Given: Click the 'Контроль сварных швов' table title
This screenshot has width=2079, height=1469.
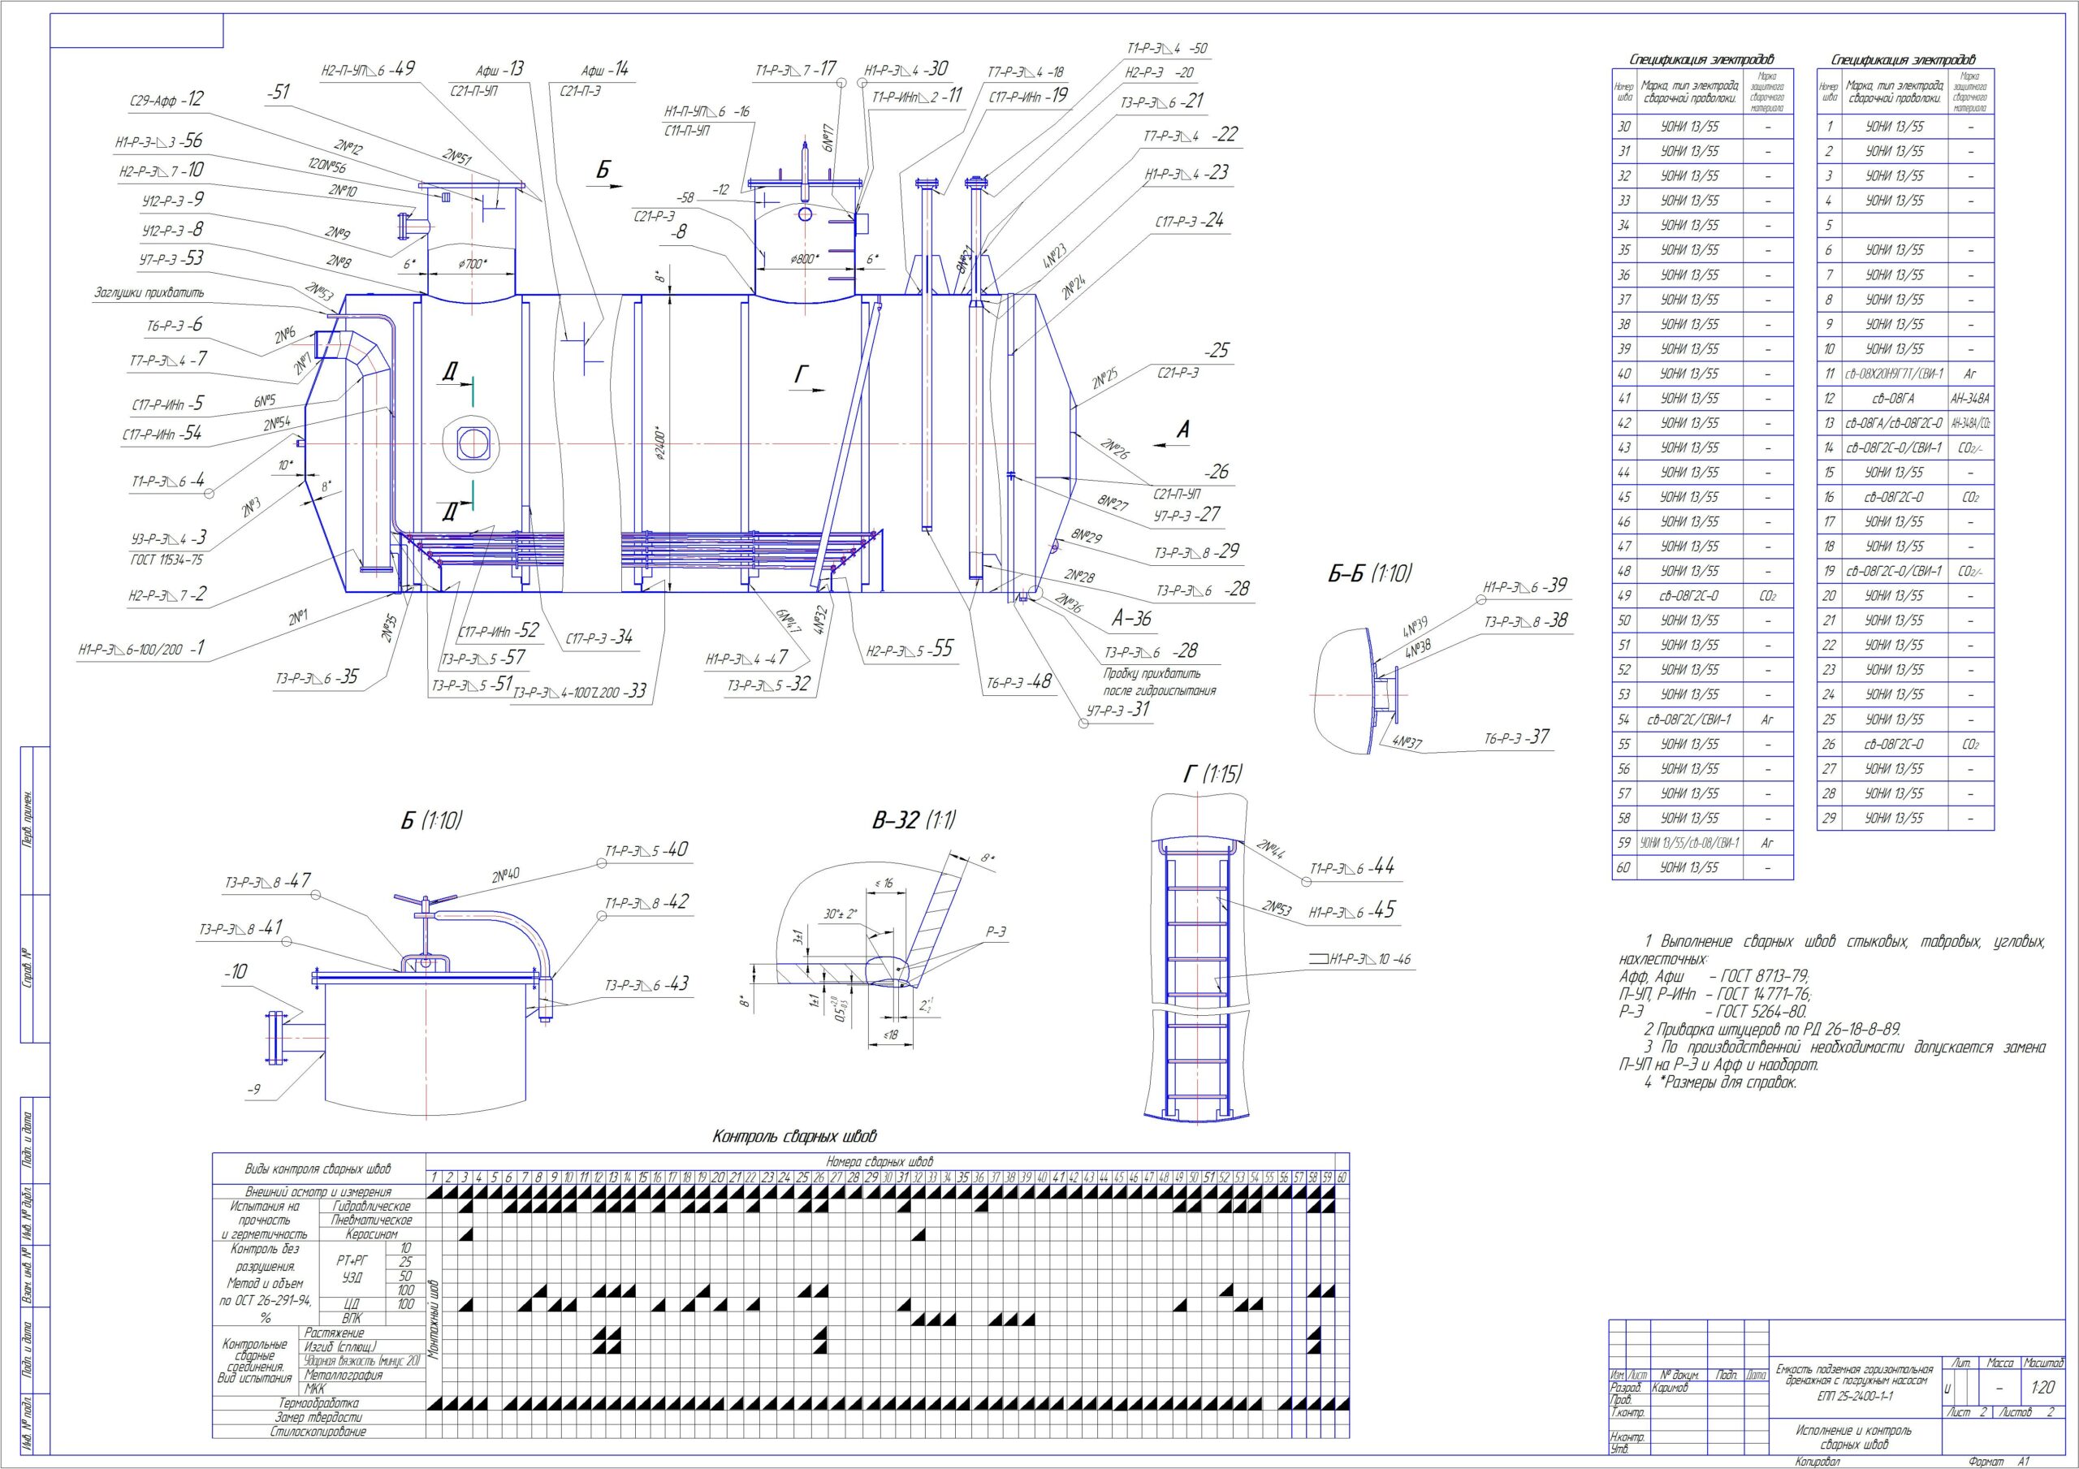Looking at the screenshot, I should (794, 1136).
